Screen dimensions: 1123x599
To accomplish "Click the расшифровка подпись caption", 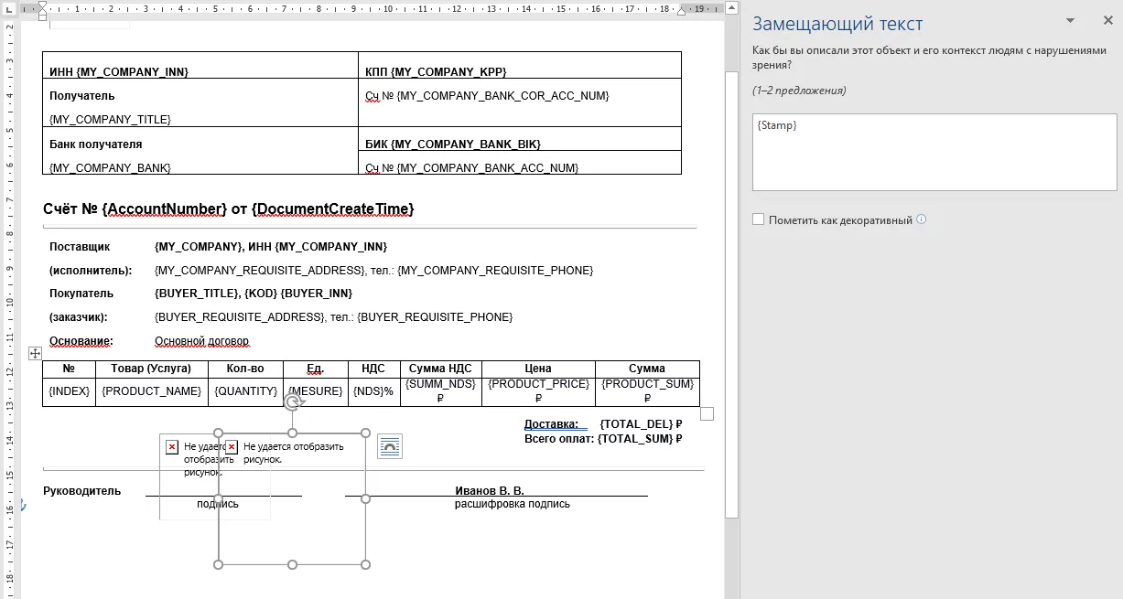I will tap(513, 504).
